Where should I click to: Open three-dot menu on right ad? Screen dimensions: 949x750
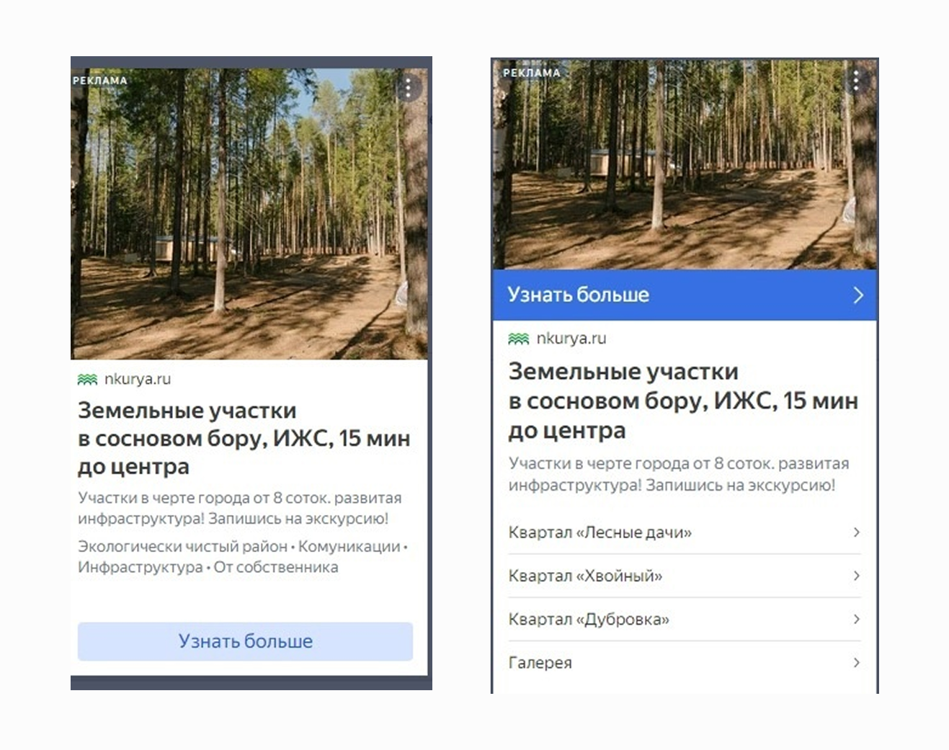pyautogui.click(x=855, y=81)
